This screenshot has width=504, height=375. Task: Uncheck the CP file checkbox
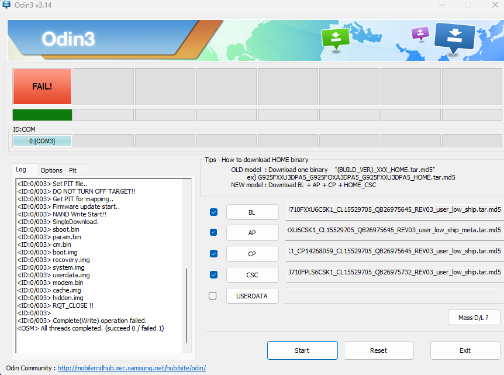213,253
